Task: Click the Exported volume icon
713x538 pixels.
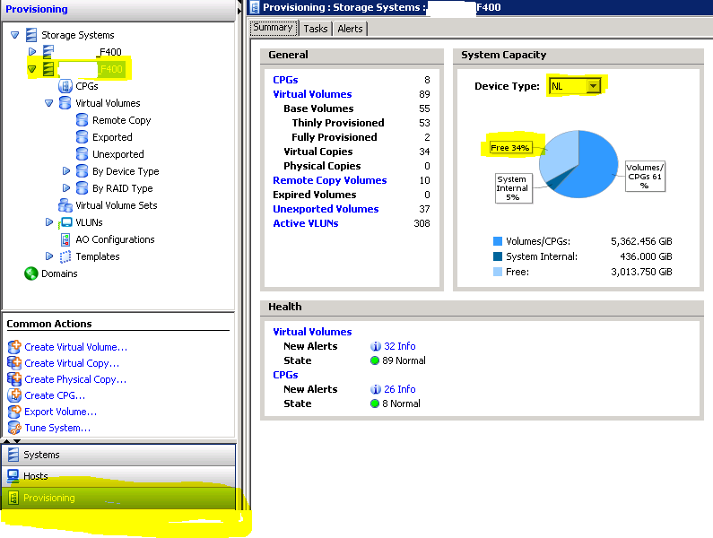Action: [82, 137]
